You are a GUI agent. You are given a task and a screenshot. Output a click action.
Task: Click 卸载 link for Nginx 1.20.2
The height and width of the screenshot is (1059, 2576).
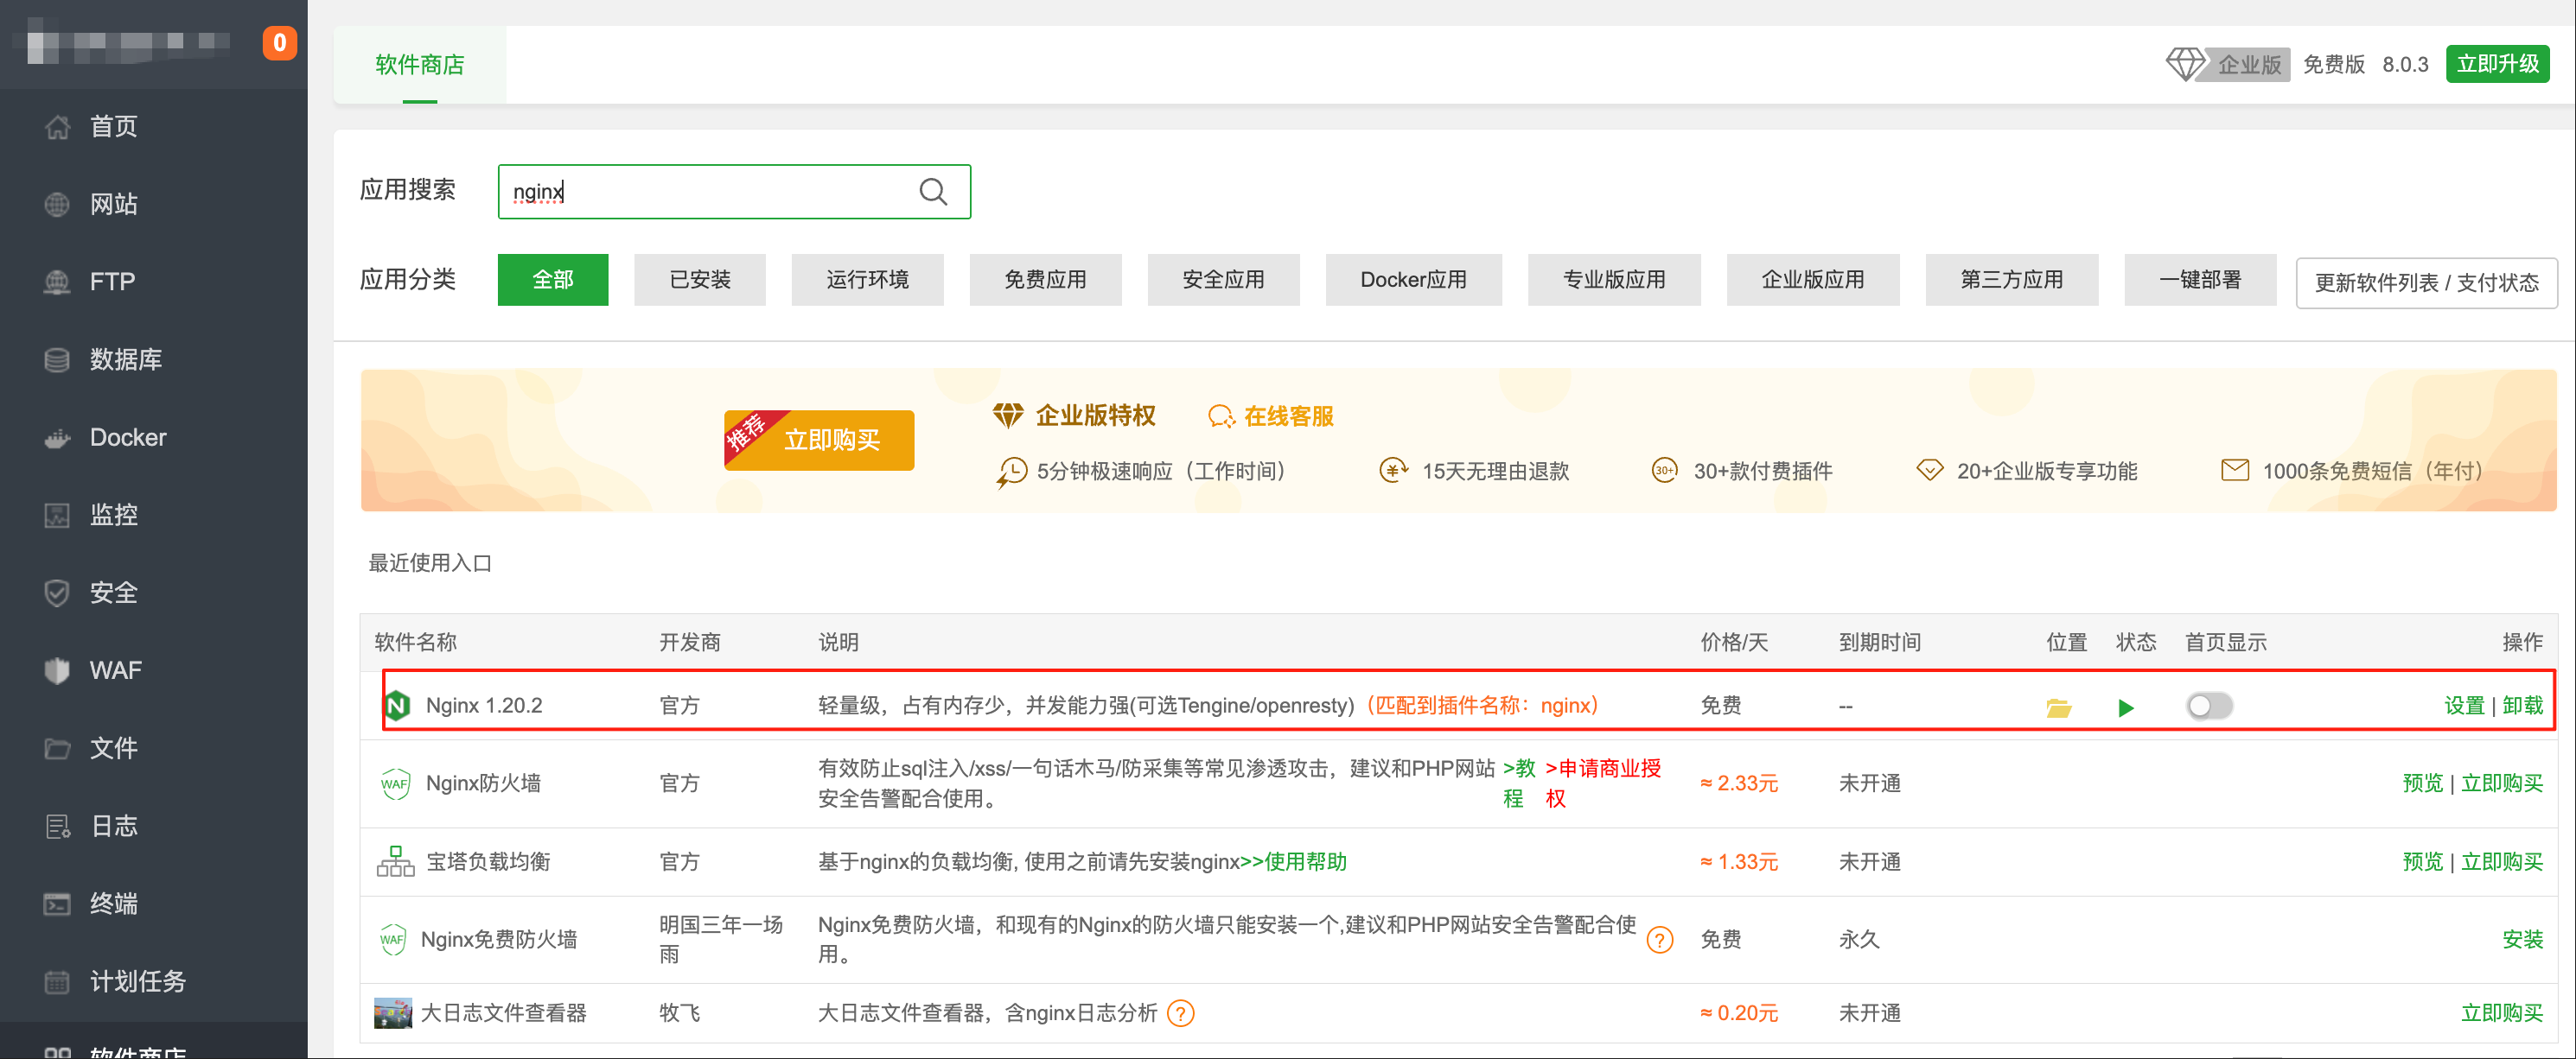(2522, 706)
